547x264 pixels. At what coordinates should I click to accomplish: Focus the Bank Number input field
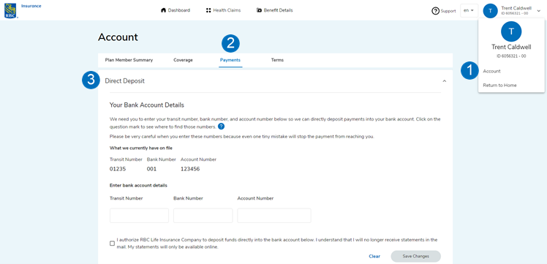[203, 216]
